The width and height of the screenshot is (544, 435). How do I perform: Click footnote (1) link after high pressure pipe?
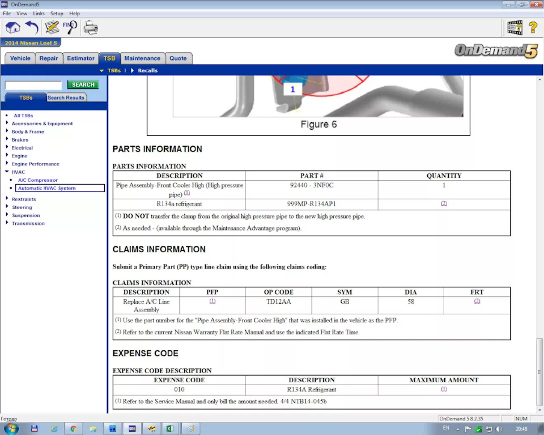[187, 193]
